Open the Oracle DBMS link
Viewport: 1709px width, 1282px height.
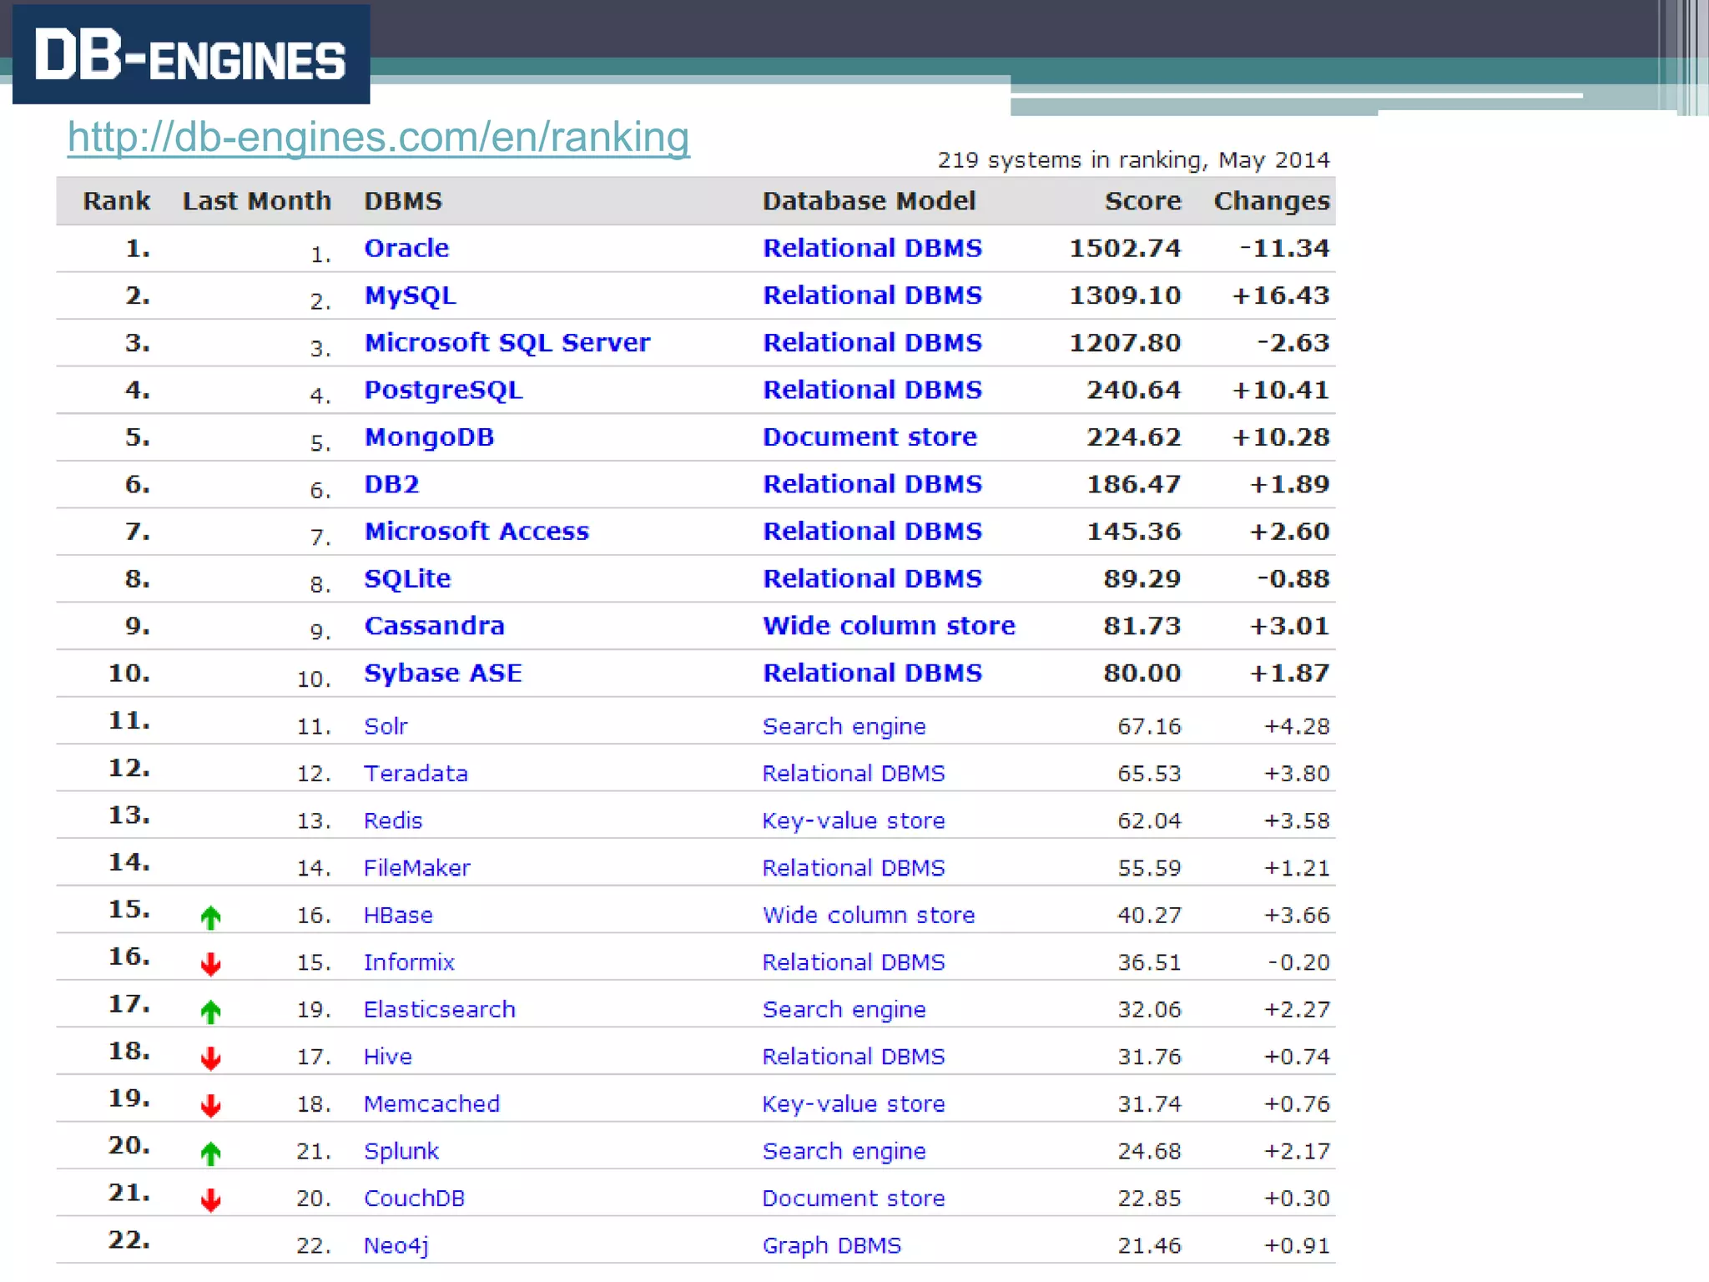406,248
